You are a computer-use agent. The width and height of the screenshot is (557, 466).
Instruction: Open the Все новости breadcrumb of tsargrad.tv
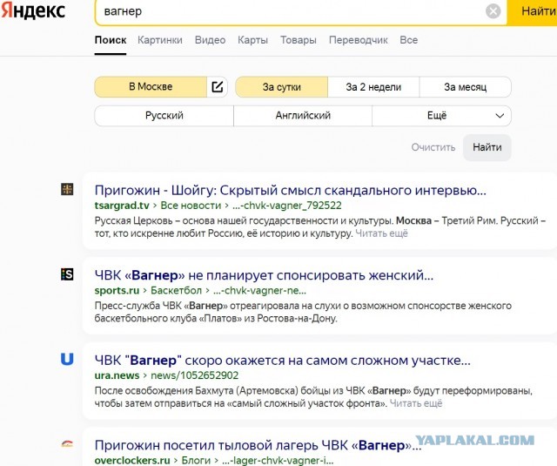(x=191, y=206)
